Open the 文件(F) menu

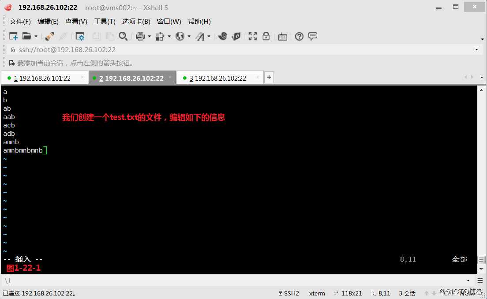20,22
